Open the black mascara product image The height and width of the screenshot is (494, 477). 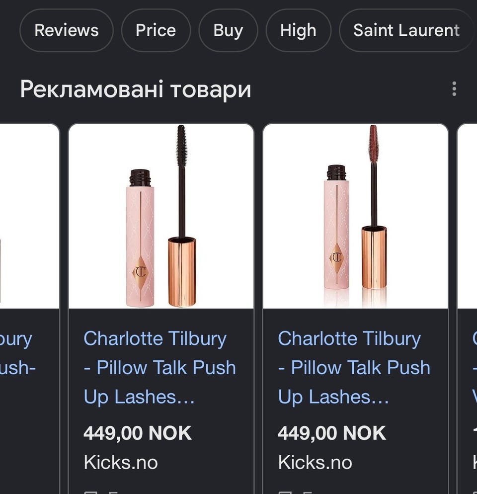click(x=161, y=216)
